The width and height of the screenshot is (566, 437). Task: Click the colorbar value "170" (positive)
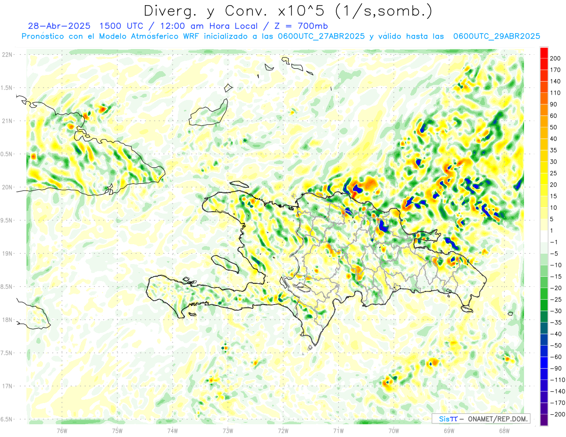[556, 70]
